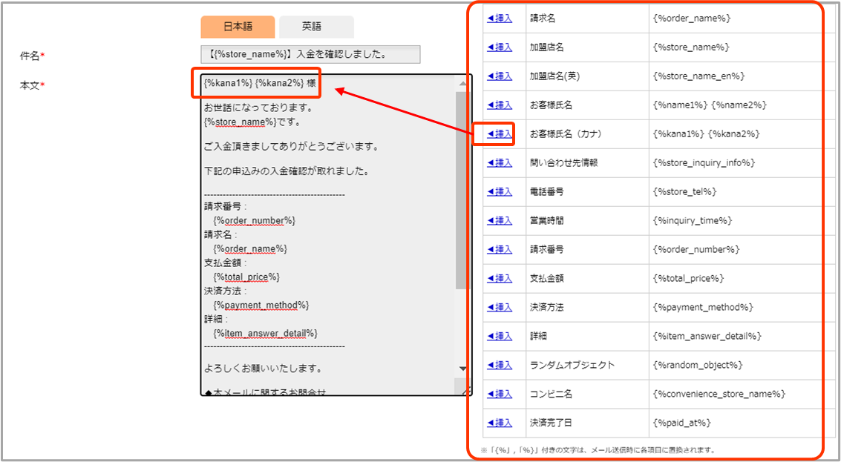The height and width of the screenshot is (462, 841).
Task: Insert the 決済方法 payment_method variable
Action: (x=500, y=308)
